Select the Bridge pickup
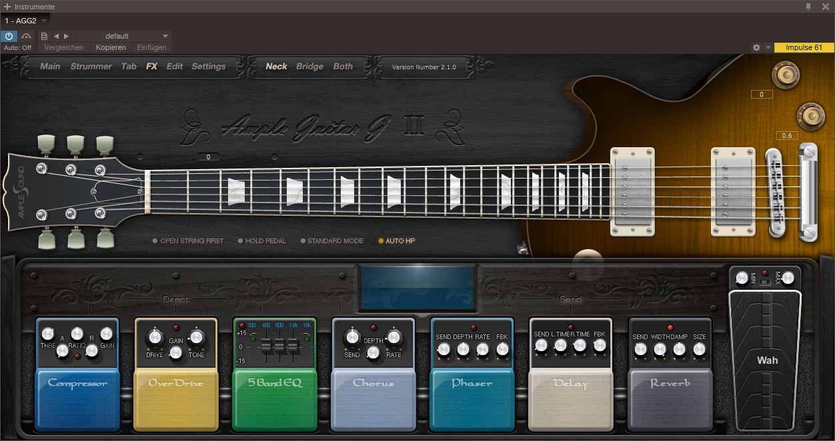This screenshot has height=441, width=835. coord(309,67)
